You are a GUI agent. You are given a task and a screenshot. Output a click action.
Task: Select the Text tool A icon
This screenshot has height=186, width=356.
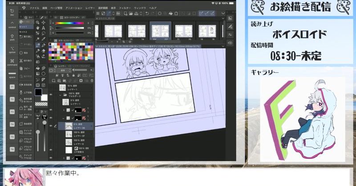(x=43, y=28)
